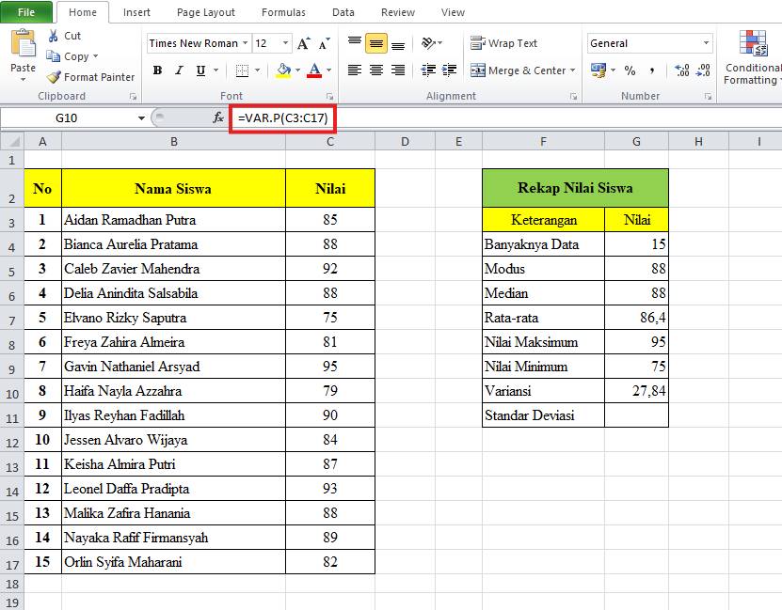
Task: Open the font size dropdown
Action: pyautogui.click(x=285, y=43)
